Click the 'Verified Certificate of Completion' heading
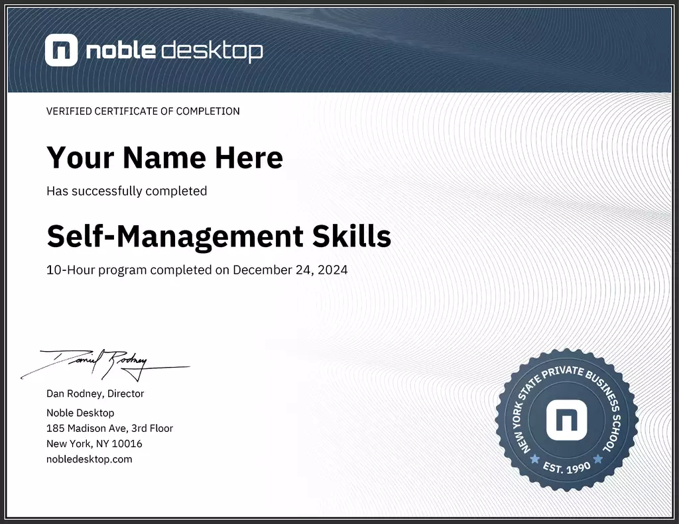This screenshot has width=679, height=524. (x=143, y=111)
